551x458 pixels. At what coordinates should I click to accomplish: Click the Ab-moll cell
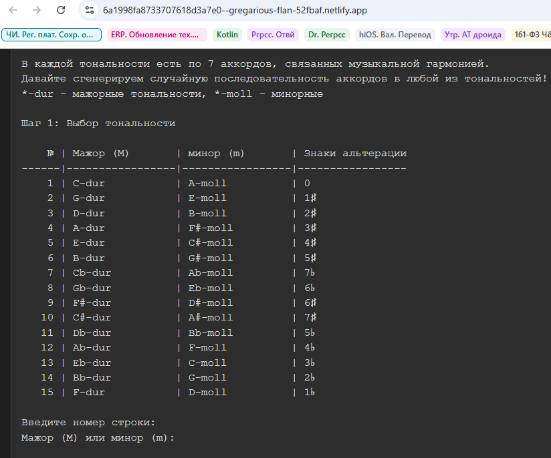pos(211,273)
